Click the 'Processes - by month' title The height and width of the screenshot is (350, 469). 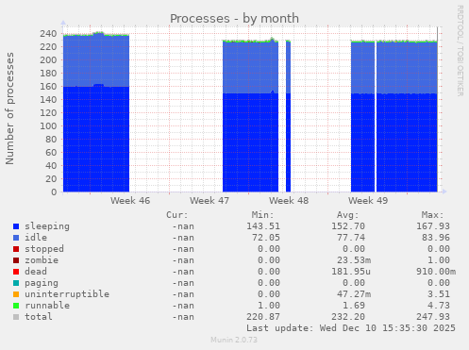234,19
